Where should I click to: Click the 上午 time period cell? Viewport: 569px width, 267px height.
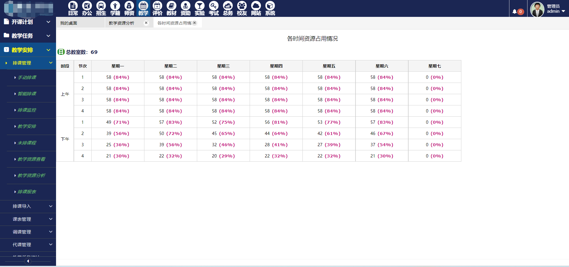tap(65, 94)
